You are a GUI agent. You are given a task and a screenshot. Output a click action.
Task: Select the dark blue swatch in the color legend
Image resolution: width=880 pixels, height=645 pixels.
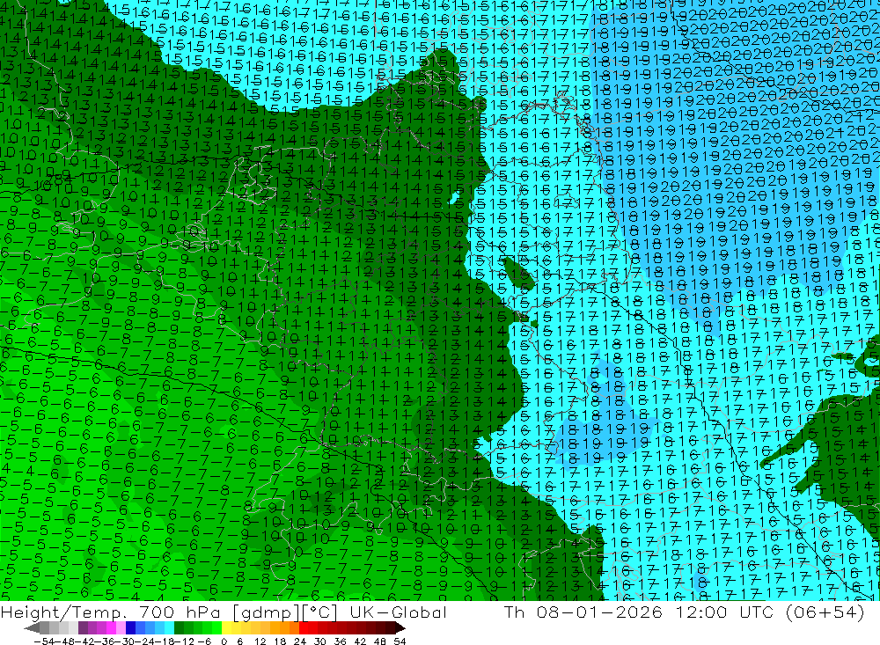[131, 627]
